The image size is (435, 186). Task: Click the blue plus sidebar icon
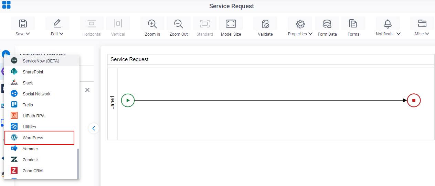coord(6,54)
